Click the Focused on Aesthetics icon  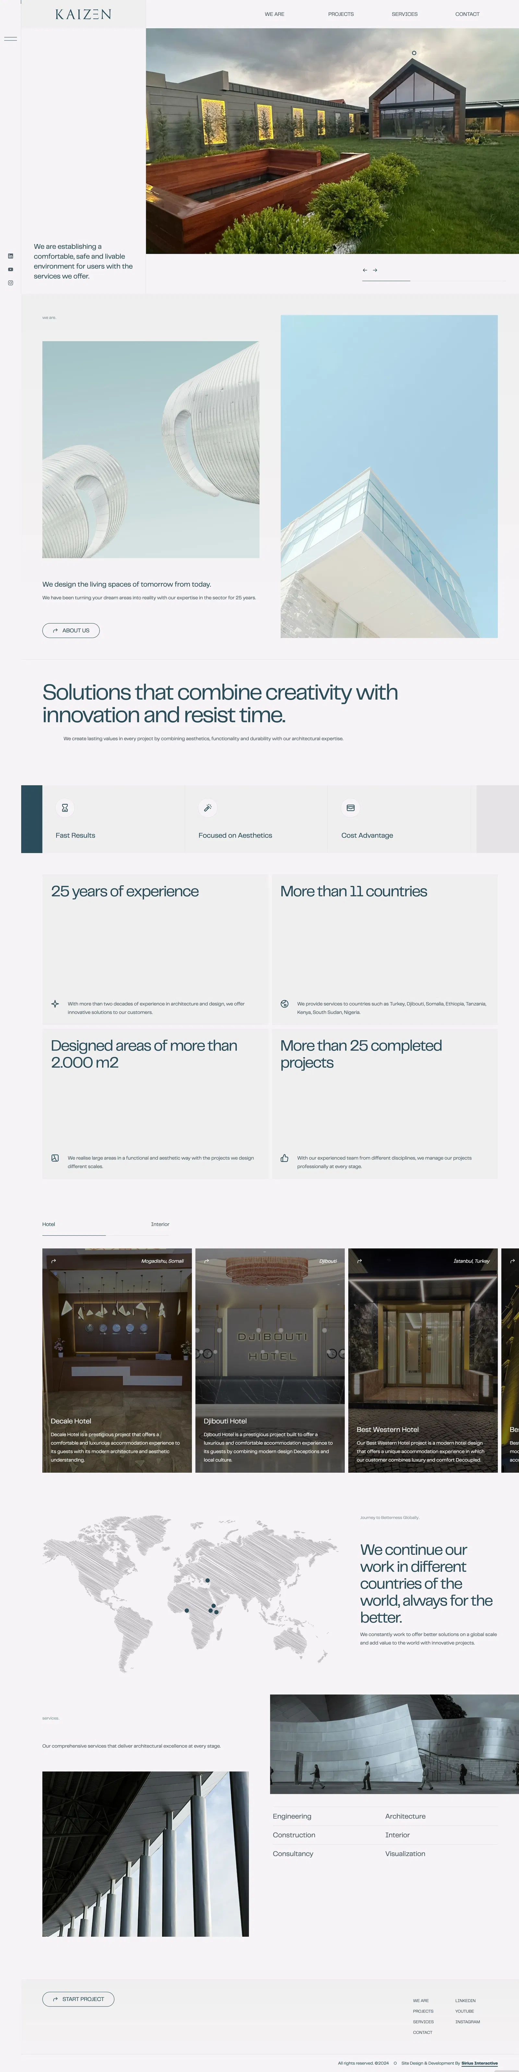click(207, 808)
